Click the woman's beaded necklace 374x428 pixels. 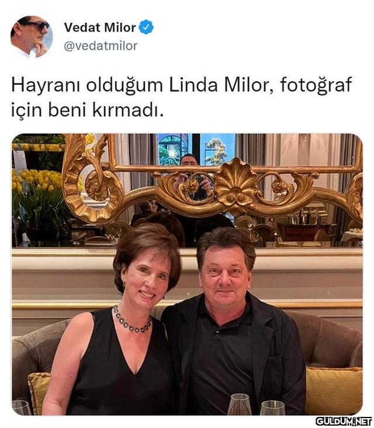[x=131, y=320]
